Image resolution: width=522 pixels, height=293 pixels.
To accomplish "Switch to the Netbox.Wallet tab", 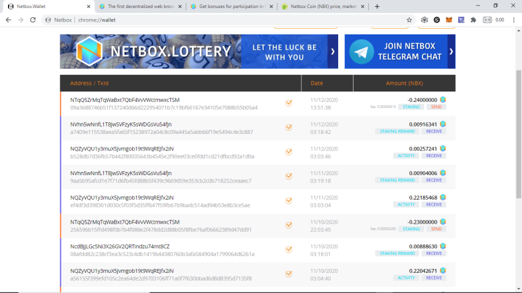I will click(x=47, y=6).
